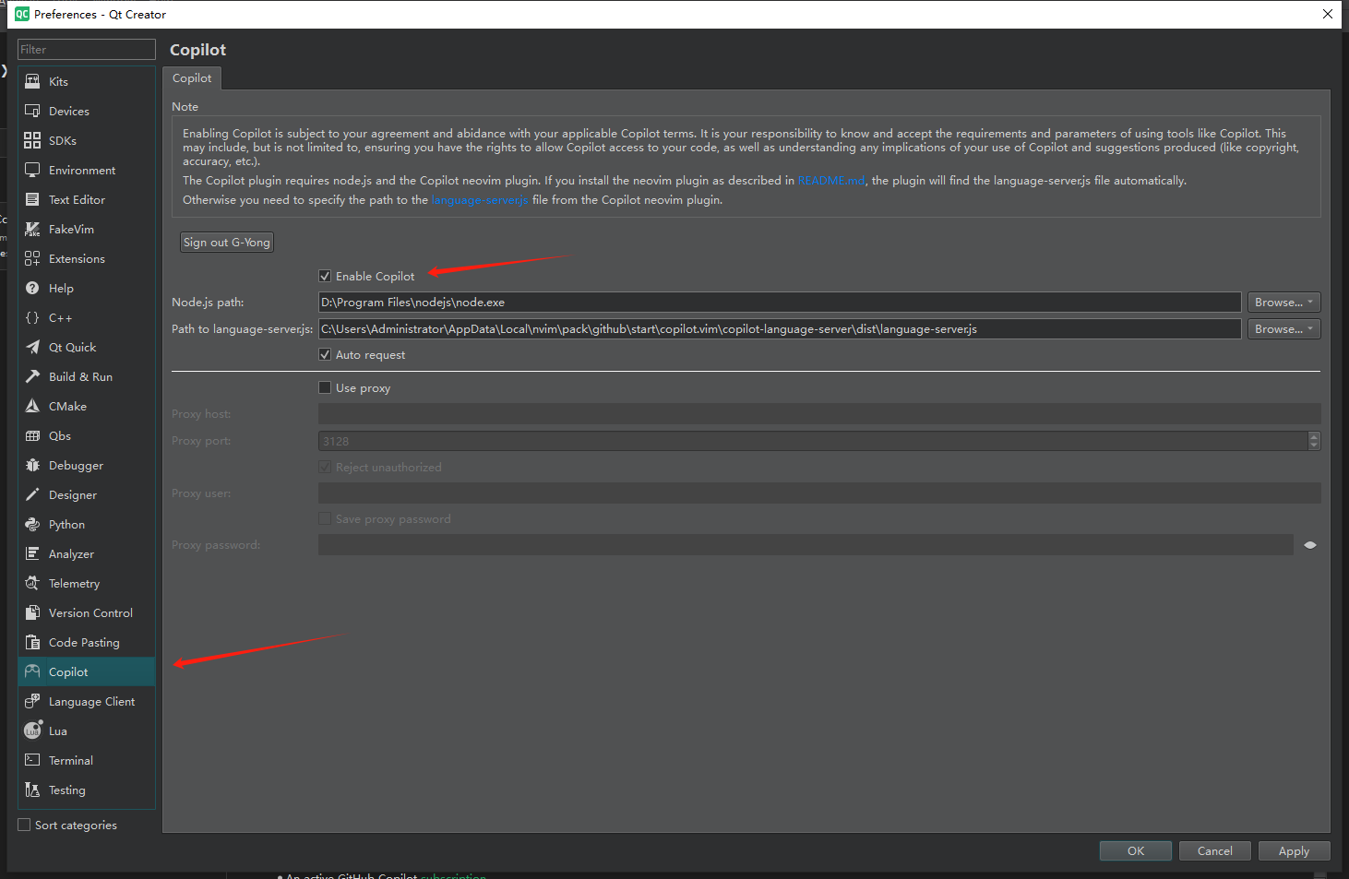Open Browse dropdown for Node.js path

coord(1283,302)
